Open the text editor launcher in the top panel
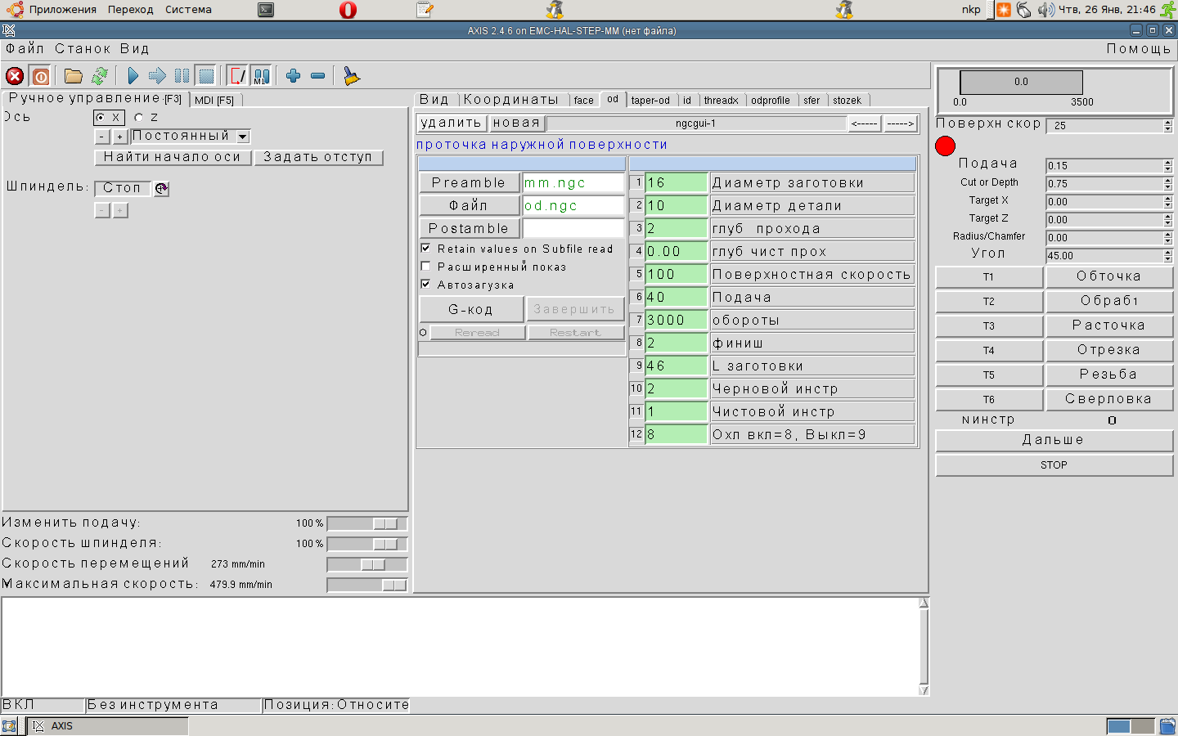This screenshot has width=1178, height=736. click(425, 10)
